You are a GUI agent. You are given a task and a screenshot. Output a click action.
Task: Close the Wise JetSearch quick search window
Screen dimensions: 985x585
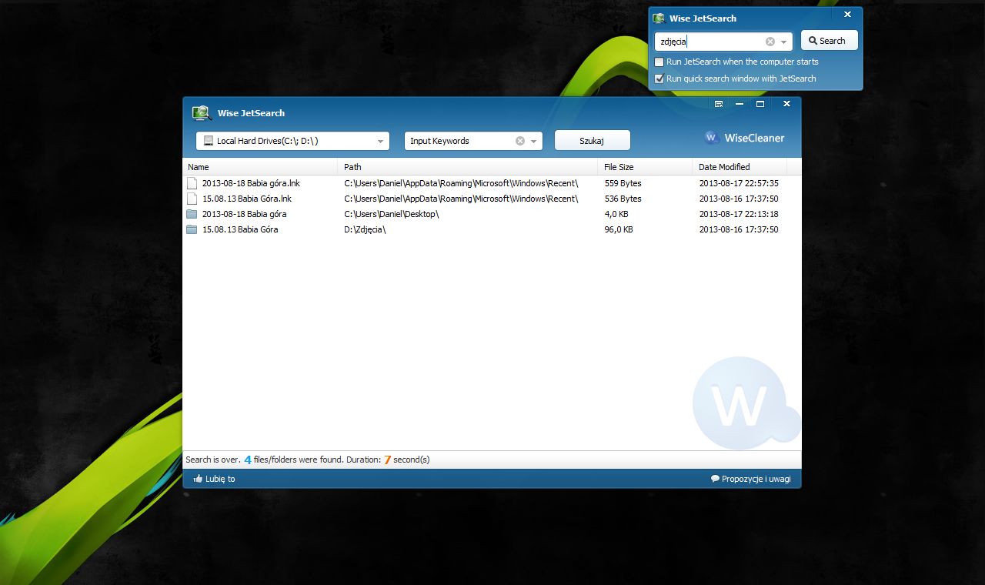pos(847,14)
